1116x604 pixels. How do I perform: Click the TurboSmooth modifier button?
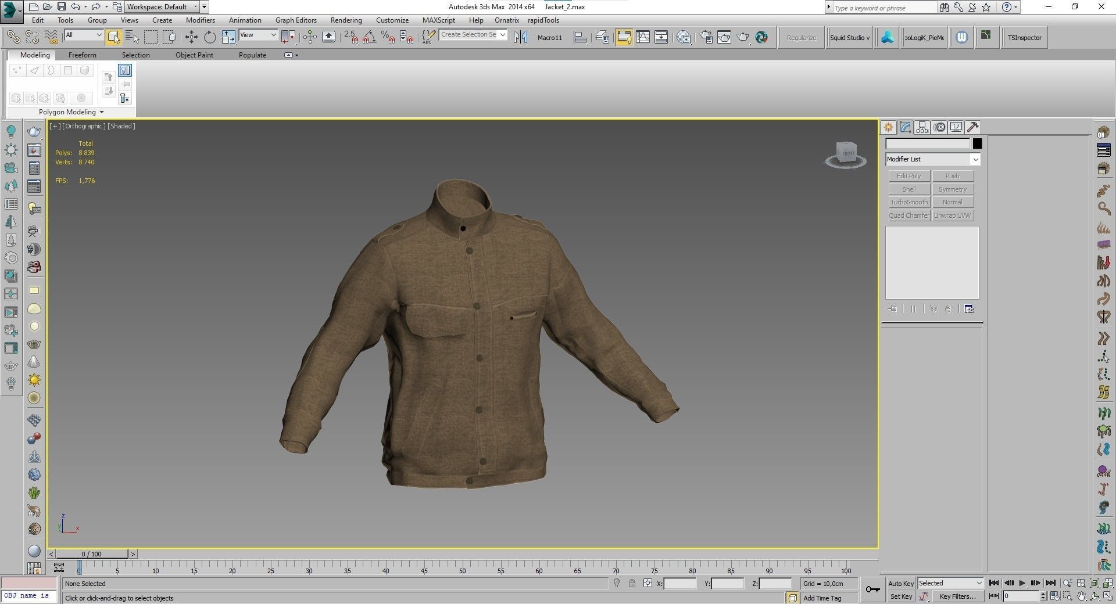(909, 202)
